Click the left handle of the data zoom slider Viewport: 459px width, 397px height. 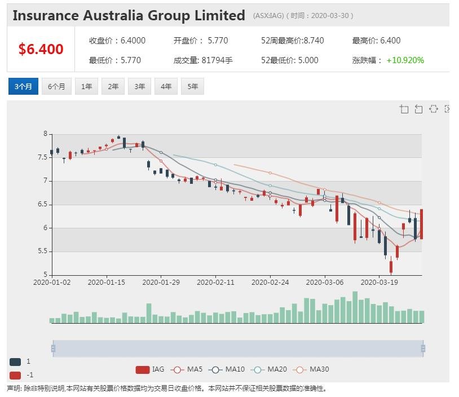tap(53, 349)
